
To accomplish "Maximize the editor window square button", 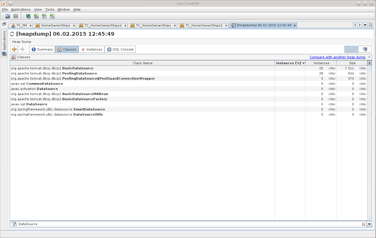I will click(371, 25).
